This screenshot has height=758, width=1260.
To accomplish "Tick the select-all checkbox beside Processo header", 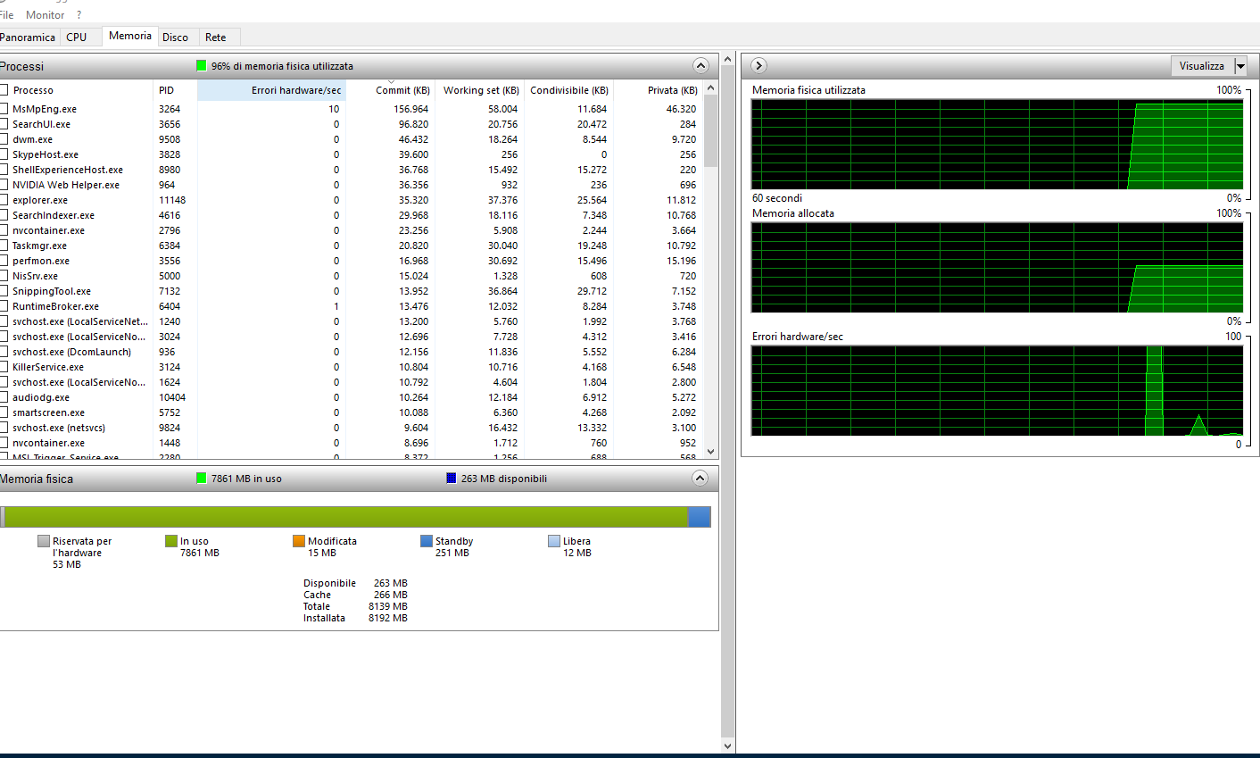I will (x=4, y=90).
